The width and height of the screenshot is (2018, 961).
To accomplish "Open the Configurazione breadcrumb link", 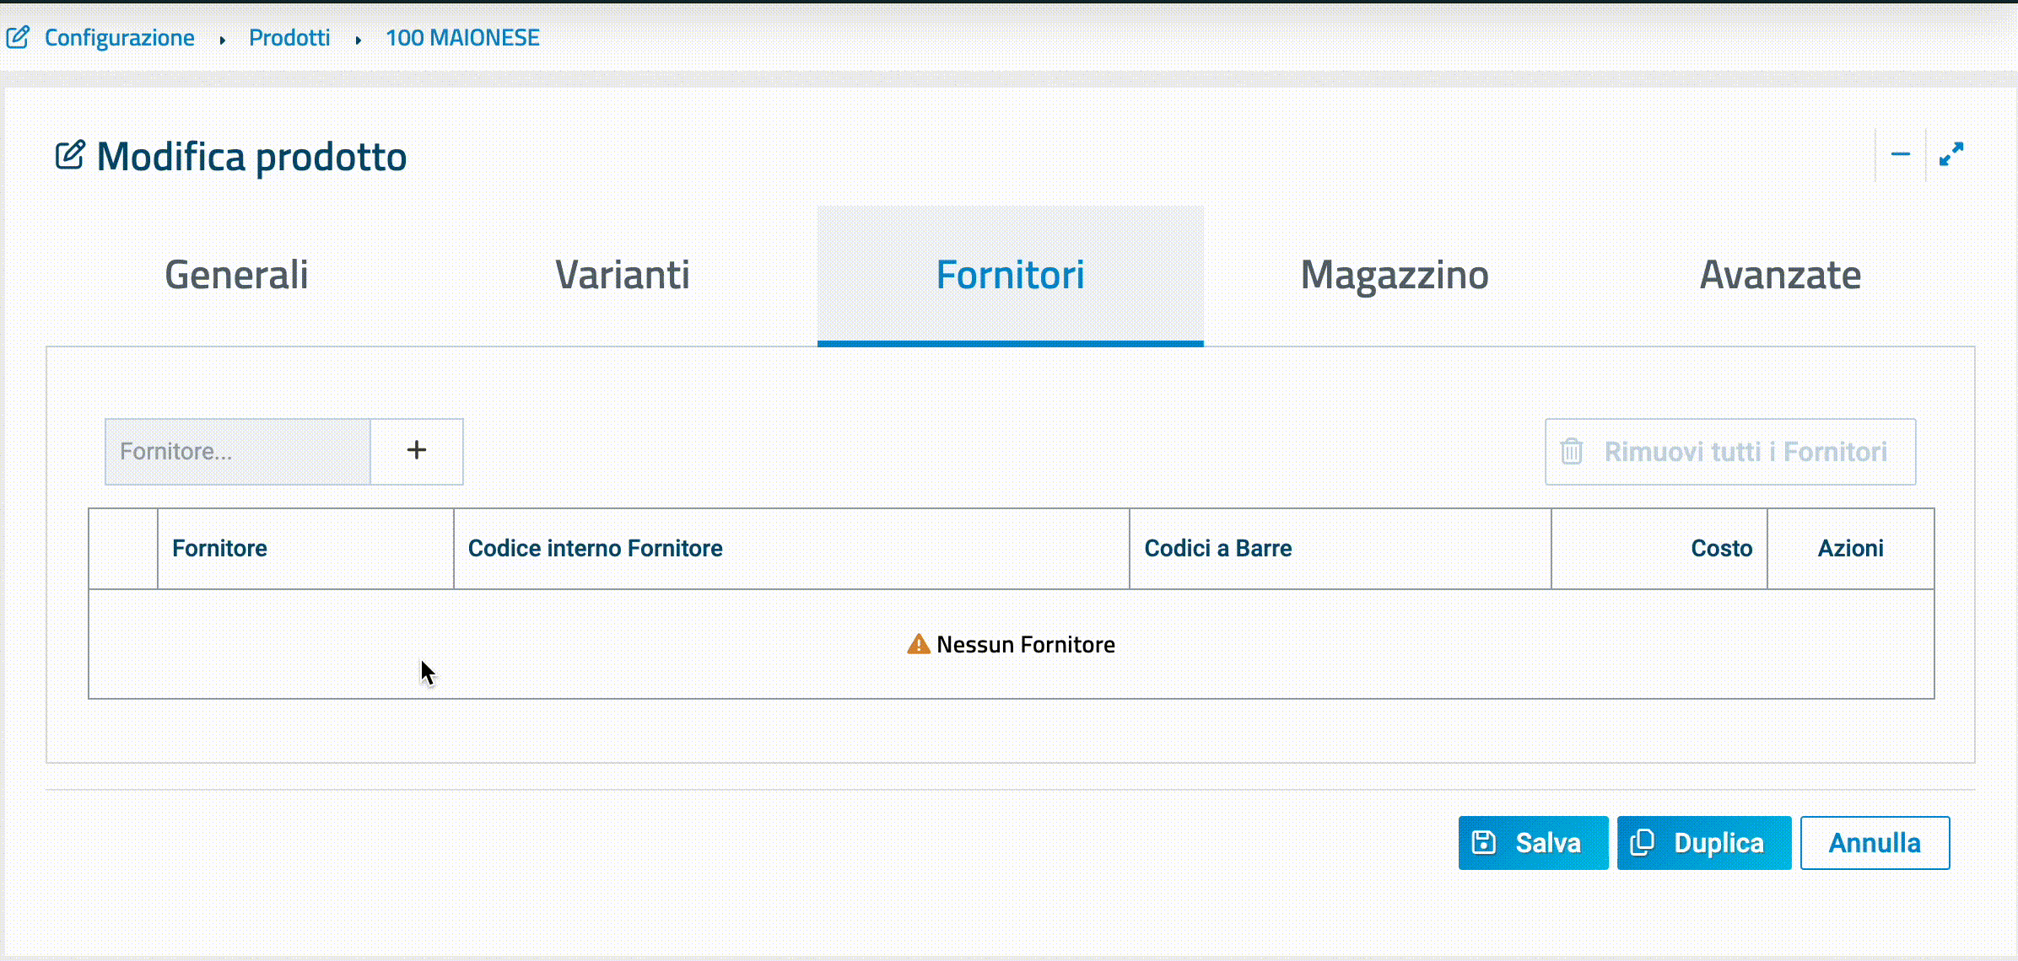I will [119, 38].
